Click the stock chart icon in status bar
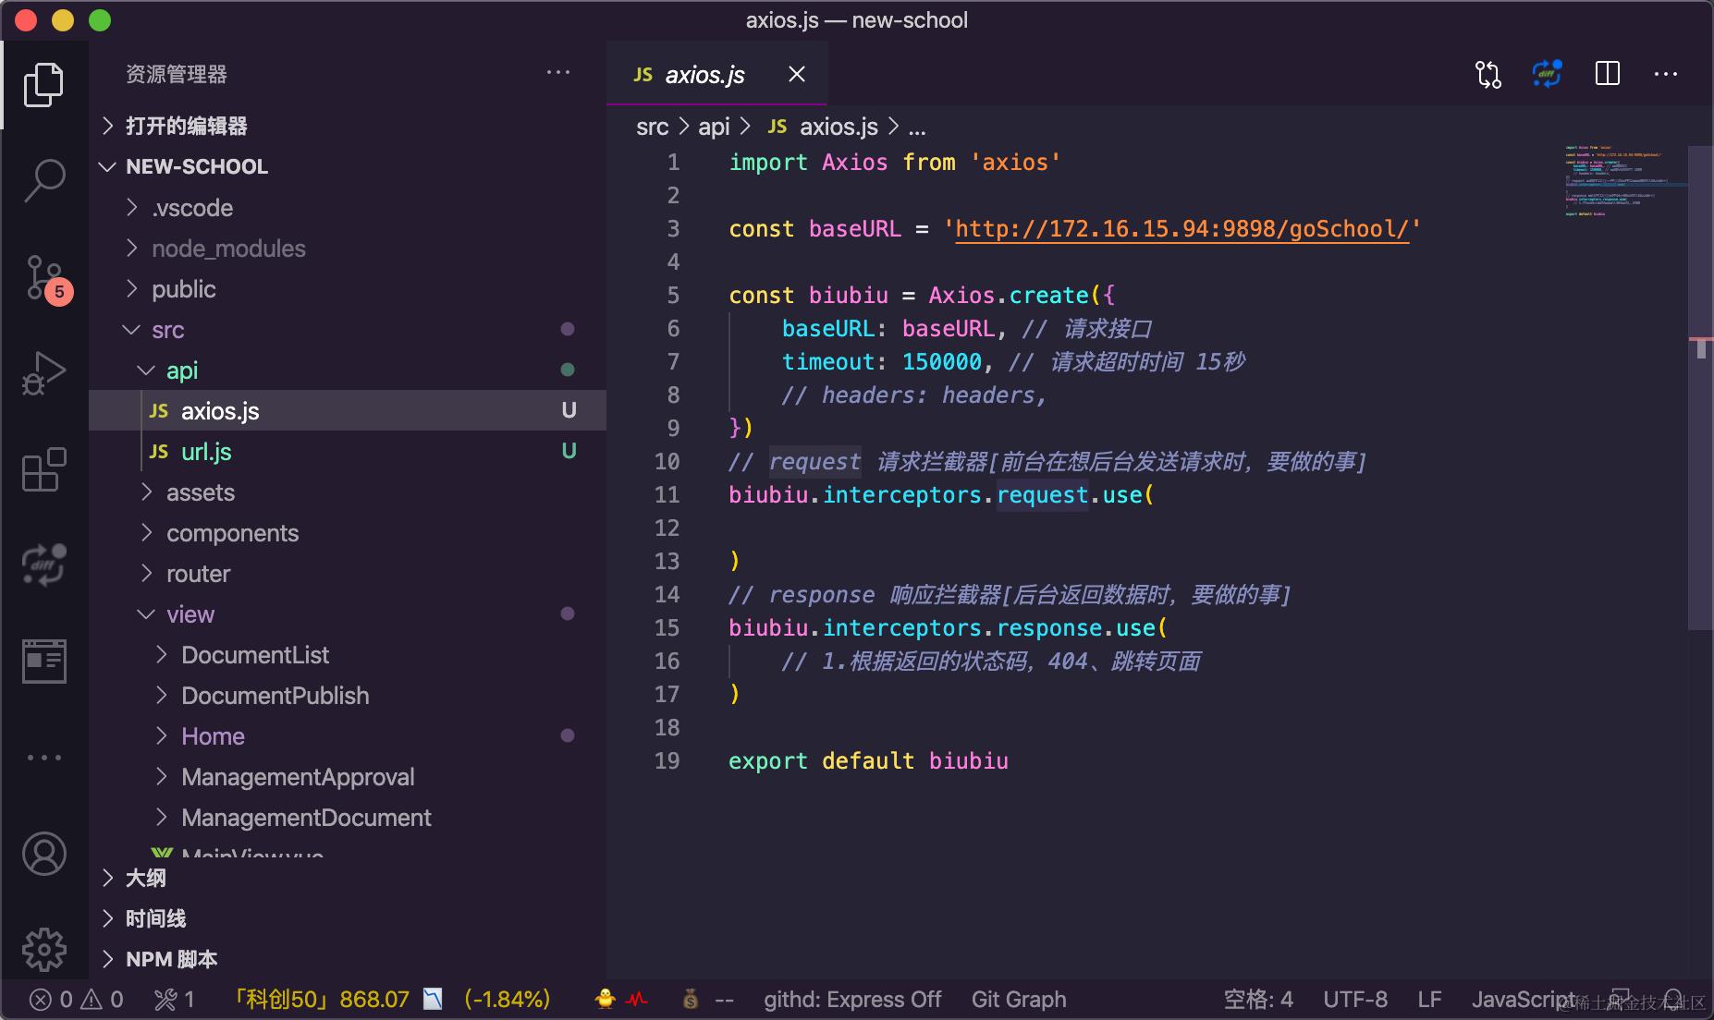Image resolution: width=1714 pixels, height=1020 pixels. 433,999
